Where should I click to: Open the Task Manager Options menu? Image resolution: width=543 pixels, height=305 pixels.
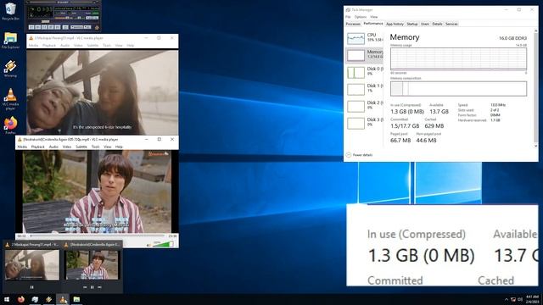360,17
